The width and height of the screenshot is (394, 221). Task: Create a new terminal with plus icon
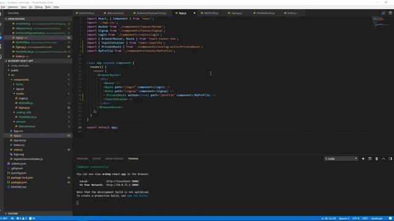[x=363, y=158]
